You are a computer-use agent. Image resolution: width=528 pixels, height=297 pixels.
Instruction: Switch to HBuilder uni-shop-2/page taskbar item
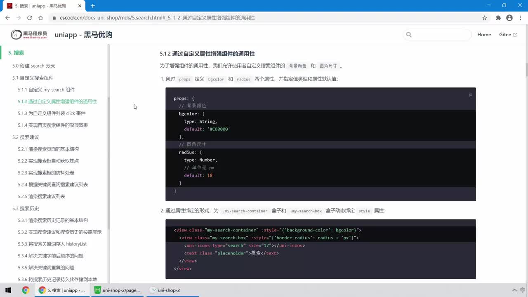point(117,290)
